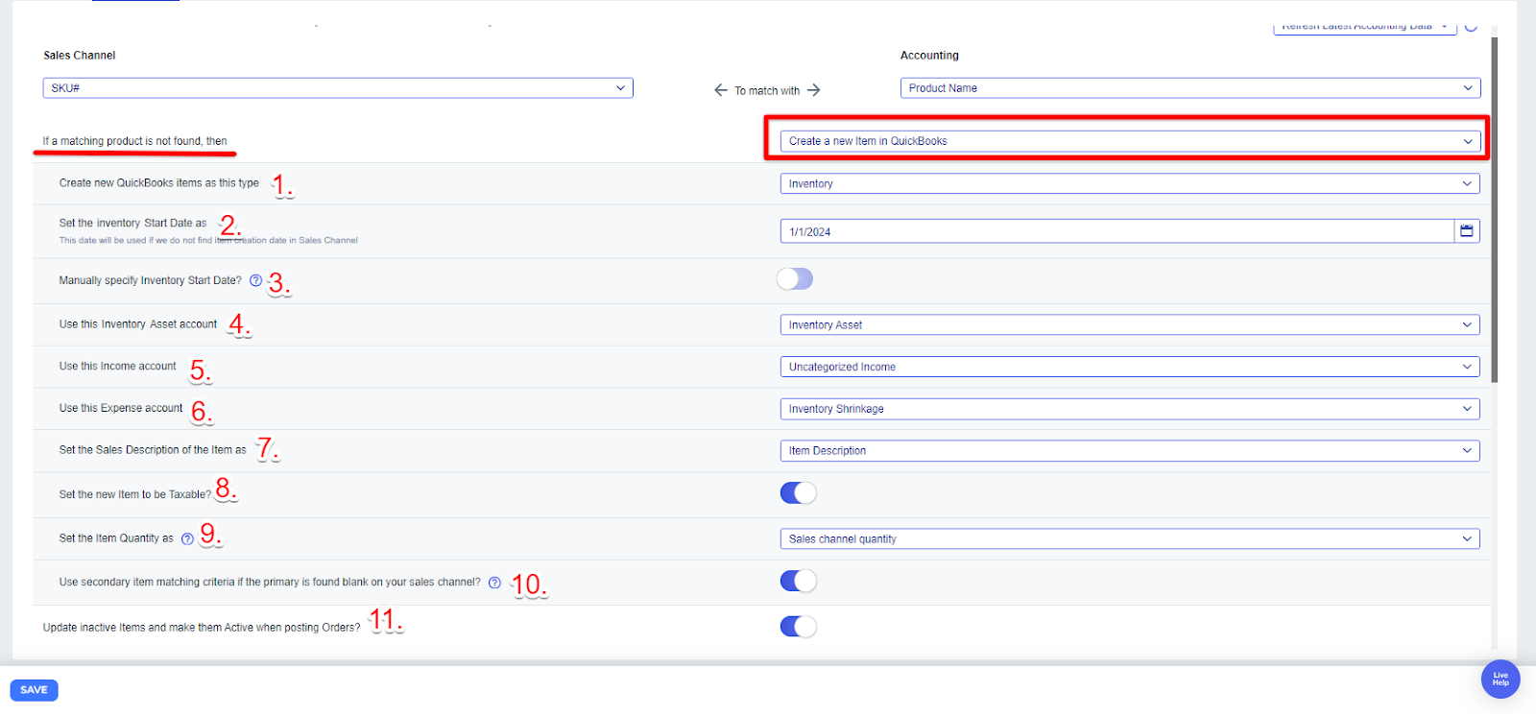Enable Manually specify Inventory Start Date toggle
The height and width of the screenshot is (716, 1536).
(795, 279)
